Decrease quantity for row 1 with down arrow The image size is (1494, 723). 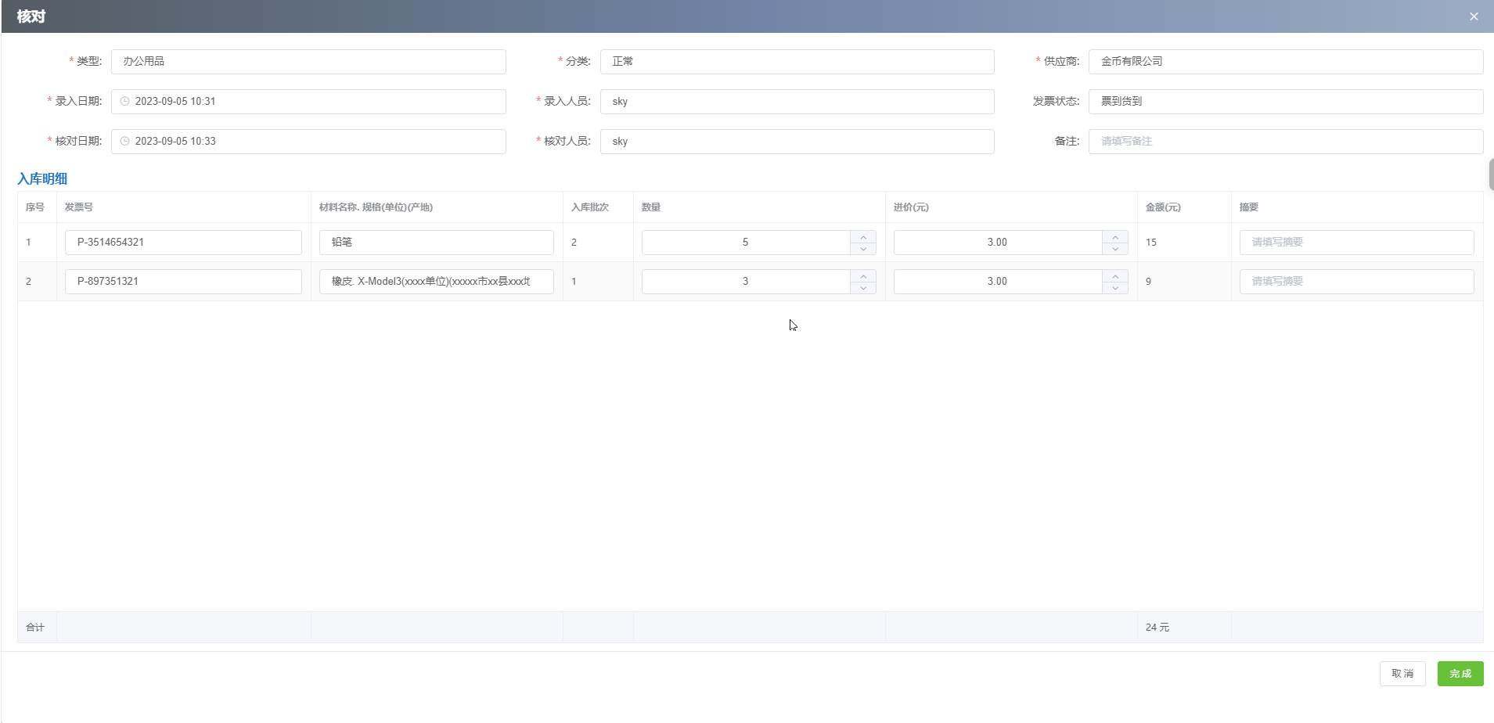click(863, 249)
